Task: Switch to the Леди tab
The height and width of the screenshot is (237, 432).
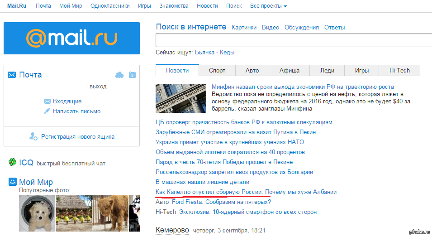Action: tap(327, 70)
